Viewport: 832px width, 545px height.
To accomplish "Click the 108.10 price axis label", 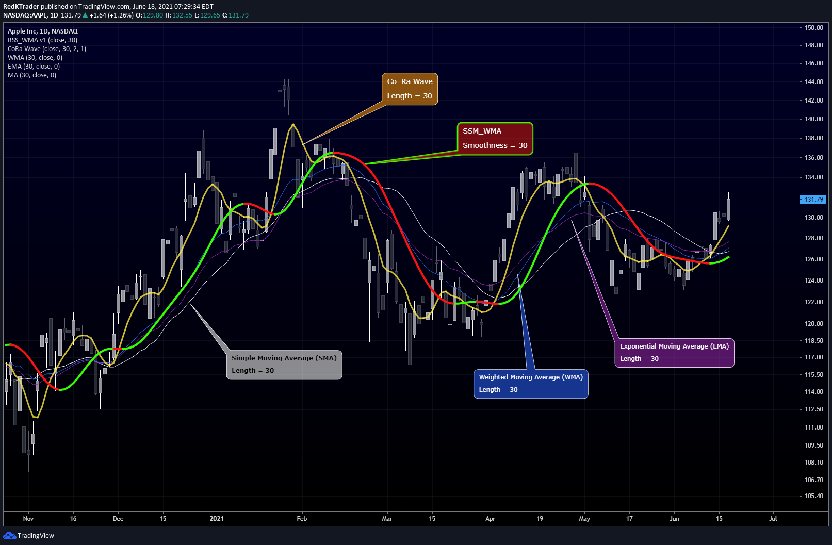I will (814, 463).
